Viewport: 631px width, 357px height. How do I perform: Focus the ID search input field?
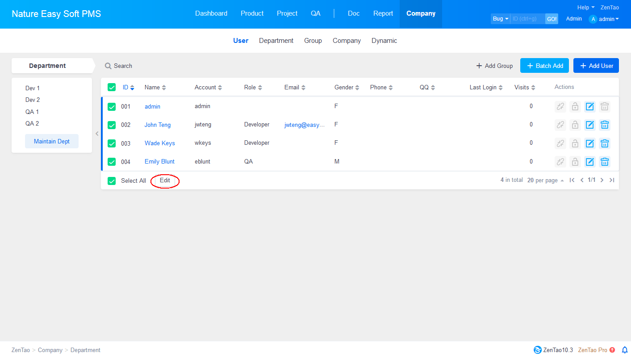tap(527, 19)
